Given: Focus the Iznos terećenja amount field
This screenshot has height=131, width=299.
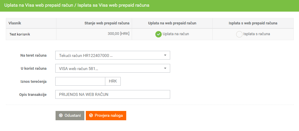Looking at the screenshot, I should tap(80, 81).
